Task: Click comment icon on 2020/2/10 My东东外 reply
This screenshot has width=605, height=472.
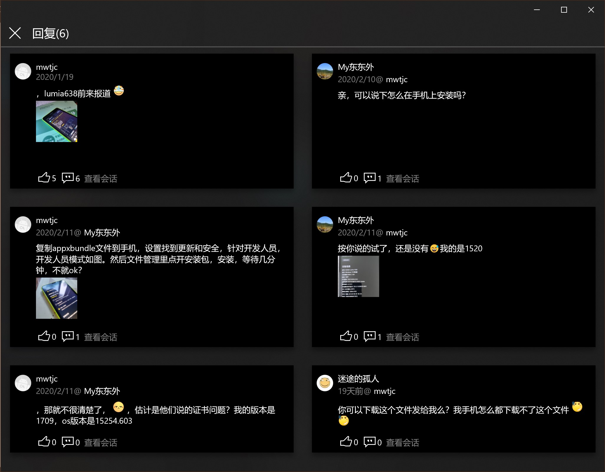Action: [x=370, y=178]
